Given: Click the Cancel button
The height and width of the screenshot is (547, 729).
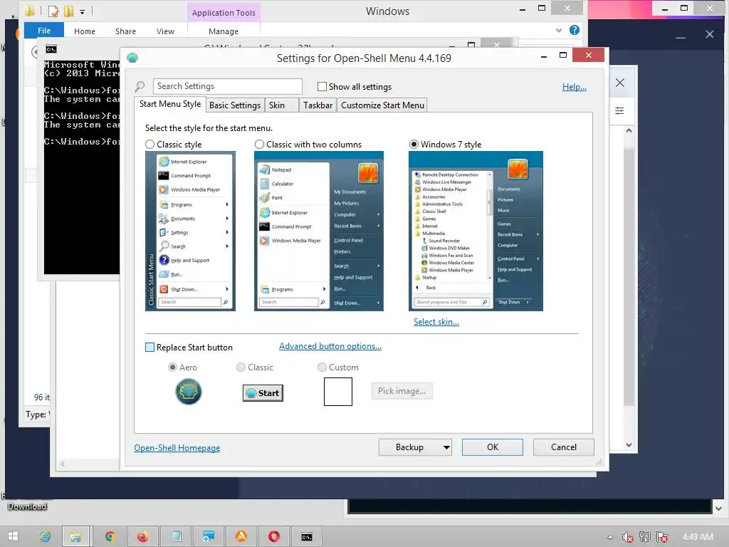Looking at the screenshot, I should [564, 447].
